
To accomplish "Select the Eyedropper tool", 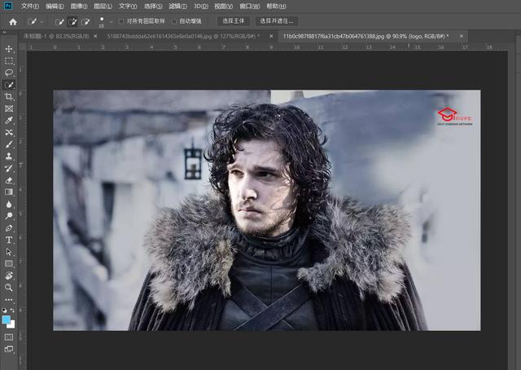I will 9,121.
